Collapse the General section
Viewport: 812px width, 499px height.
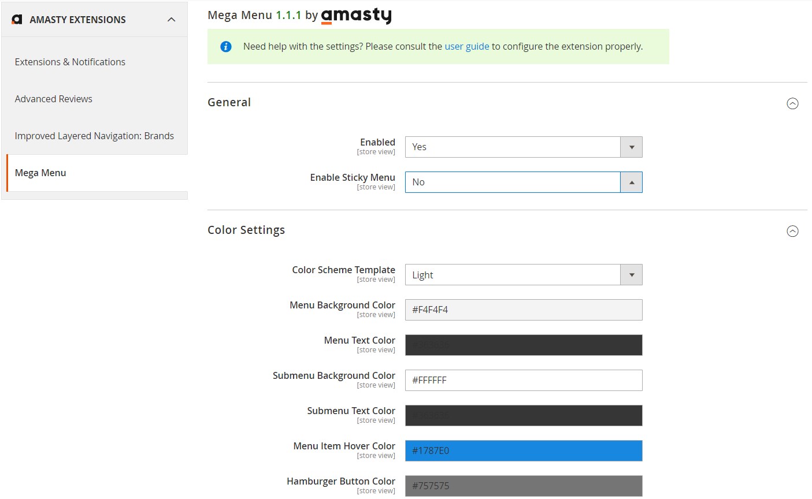click(x=792, y=103)
